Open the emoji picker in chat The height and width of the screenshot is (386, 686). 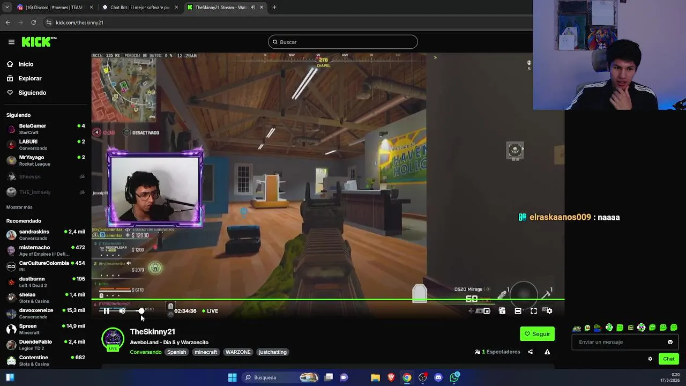(670, 342)
